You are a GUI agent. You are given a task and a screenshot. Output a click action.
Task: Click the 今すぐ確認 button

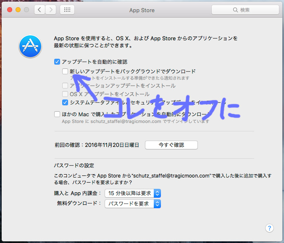[x=171, y=145]
